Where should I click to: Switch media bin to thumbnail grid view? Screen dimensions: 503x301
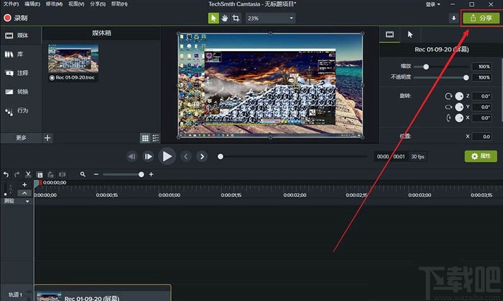(146, 138)
